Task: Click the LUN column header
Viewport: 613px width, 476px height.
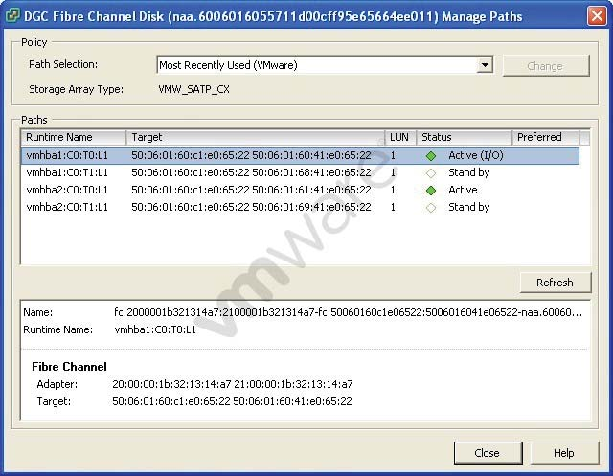Action: pos(400,137)
